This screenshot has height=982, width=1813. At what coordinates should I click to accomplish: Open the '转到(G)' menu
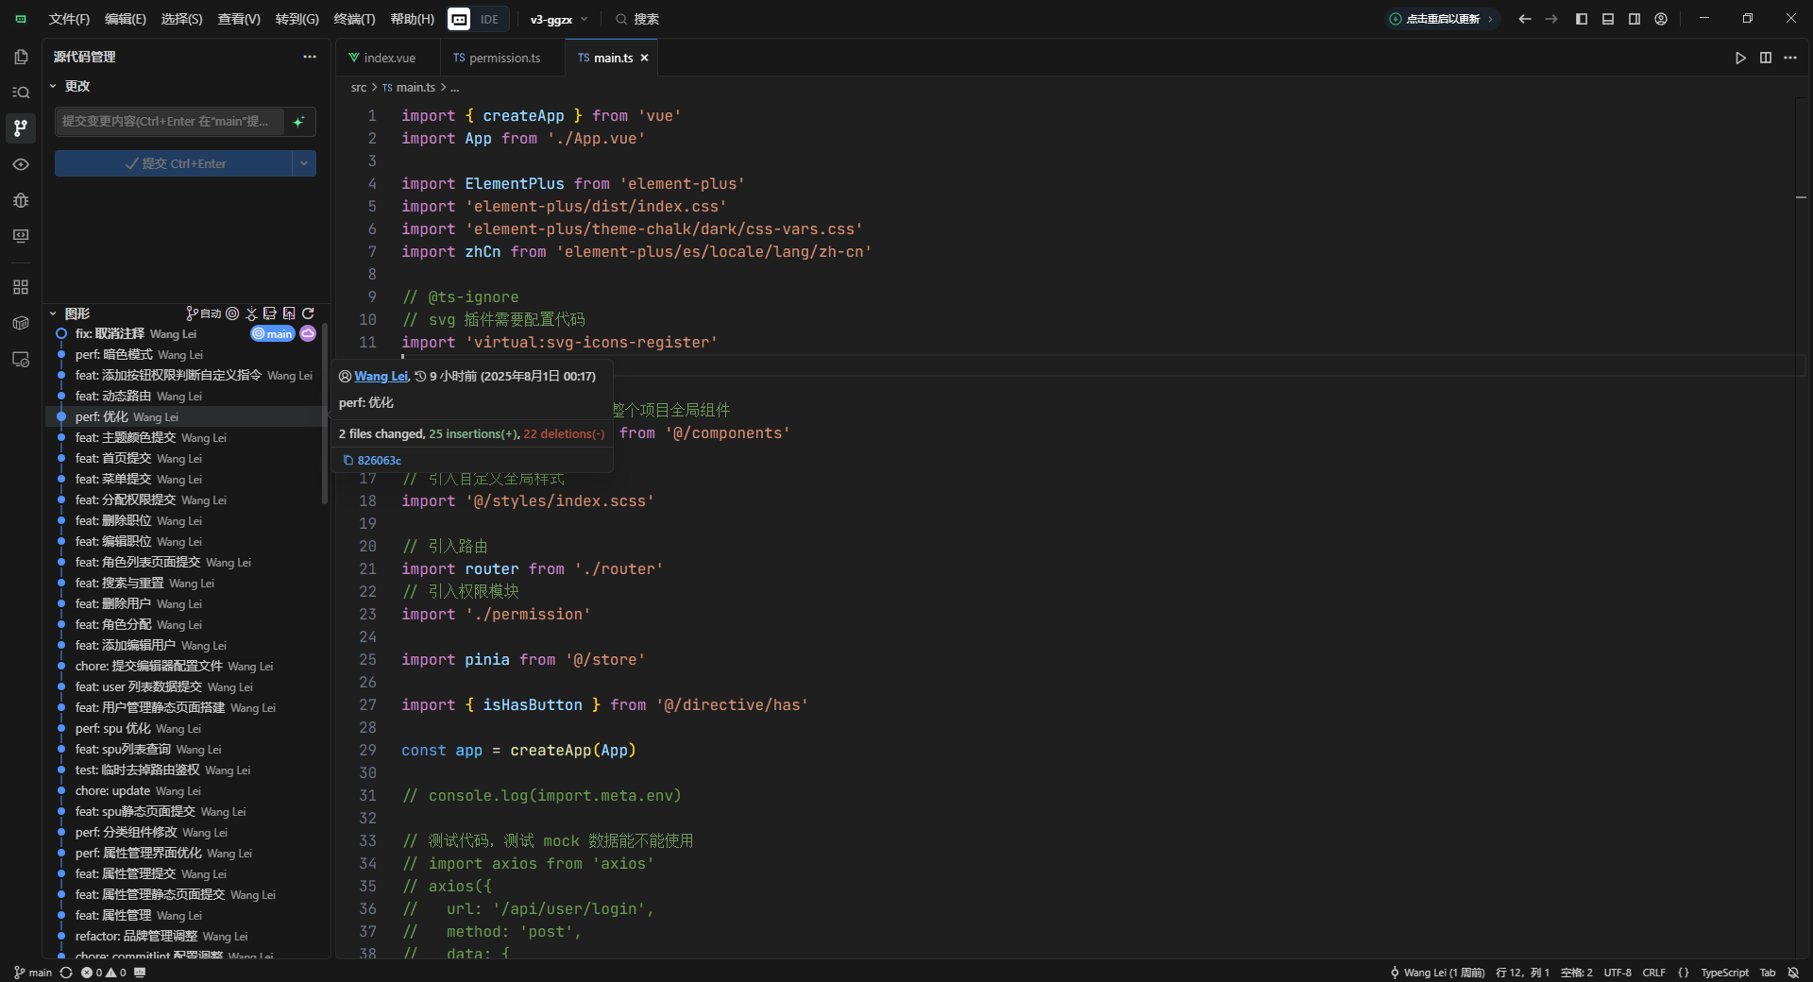297,19
